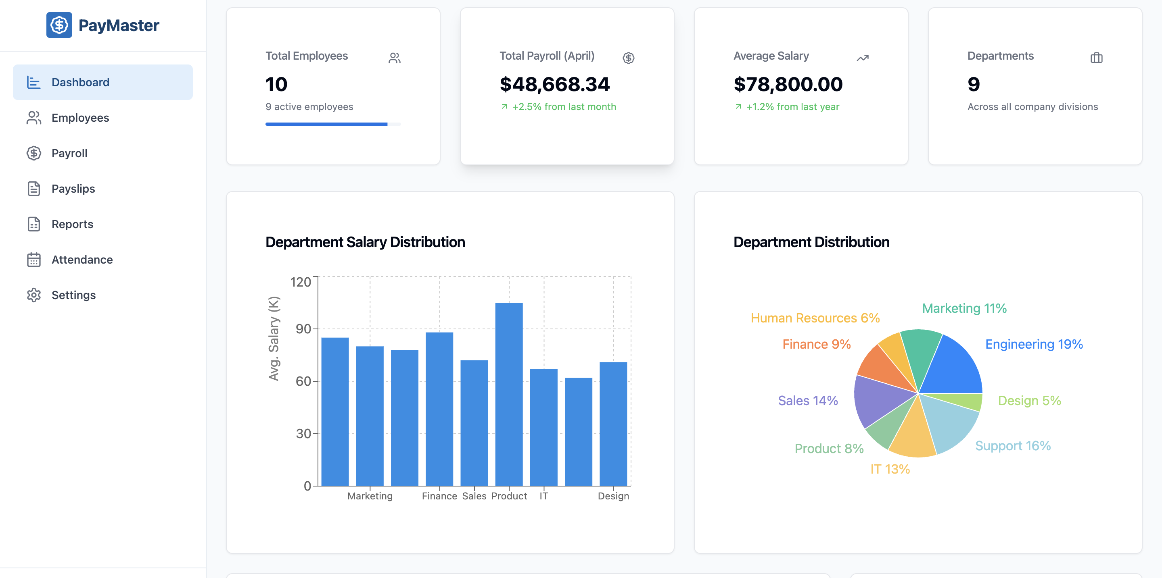Click the Product bar in the salary chart
This screenshot has width=1162, height=578.
coord(509,397)
